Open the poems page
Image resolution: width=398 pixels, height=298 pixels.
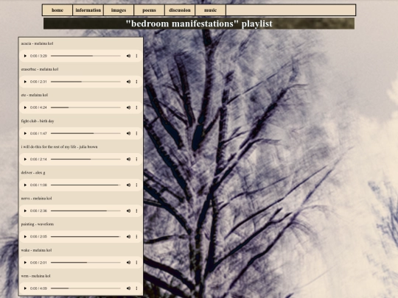pyautogui.click(x=149, y=10)
